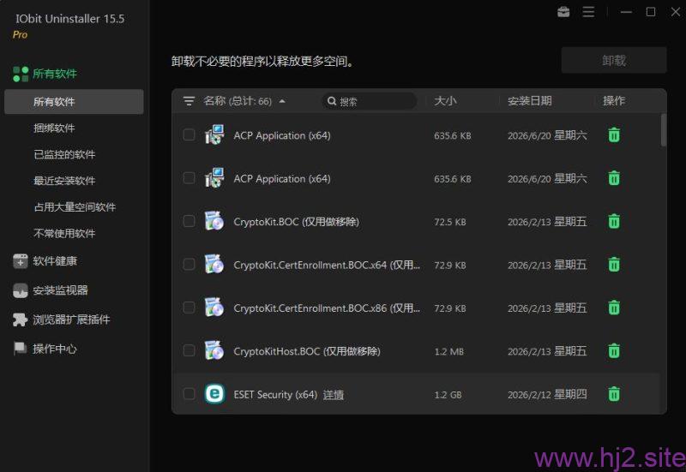This screenshot has width=686, height=472.
Task: Tick the first ACP Application checkbox
Action: pos(189,134)
